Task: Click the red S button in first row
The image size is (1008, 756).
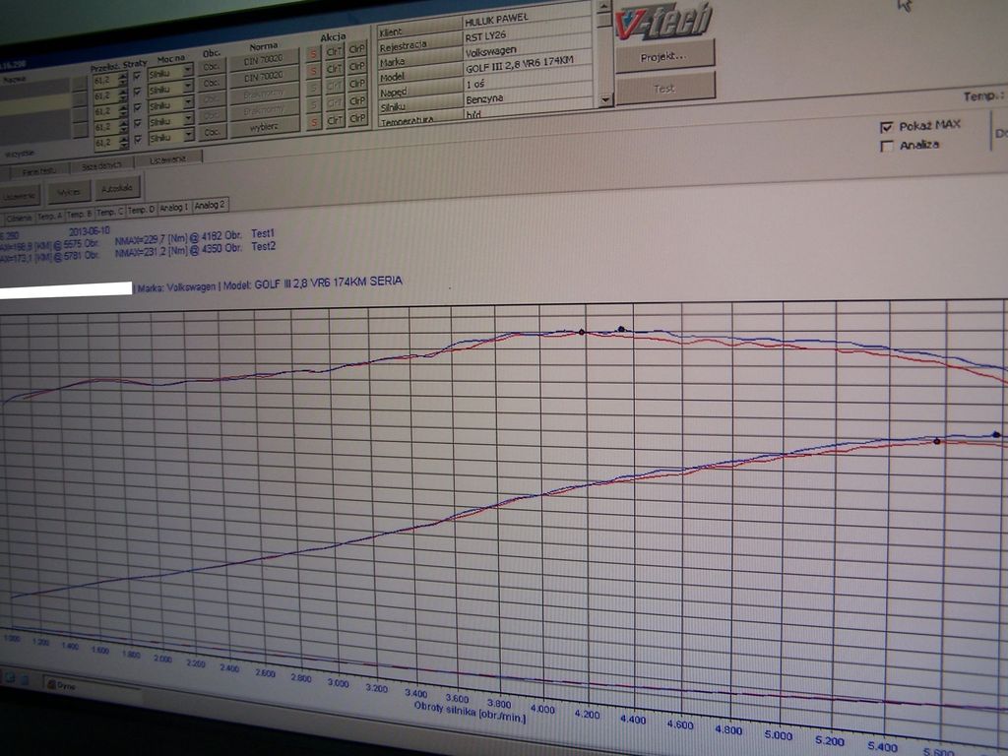Action: (x=313, y=54)
